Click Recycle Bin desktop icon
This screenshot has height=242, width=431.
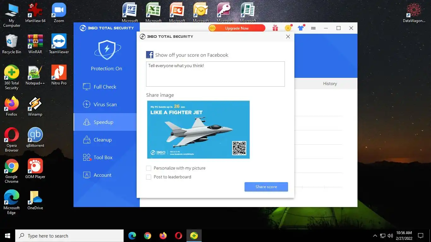click(12, 44)
